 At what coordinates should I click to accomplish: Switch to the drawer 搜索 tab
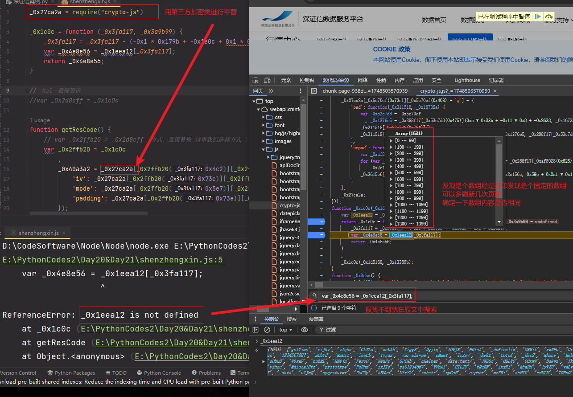click(x=292, y=319)
